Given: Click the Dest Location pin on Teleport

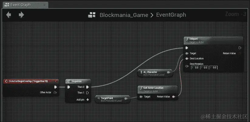Looking at the screenshot, I should click(187, 59).
